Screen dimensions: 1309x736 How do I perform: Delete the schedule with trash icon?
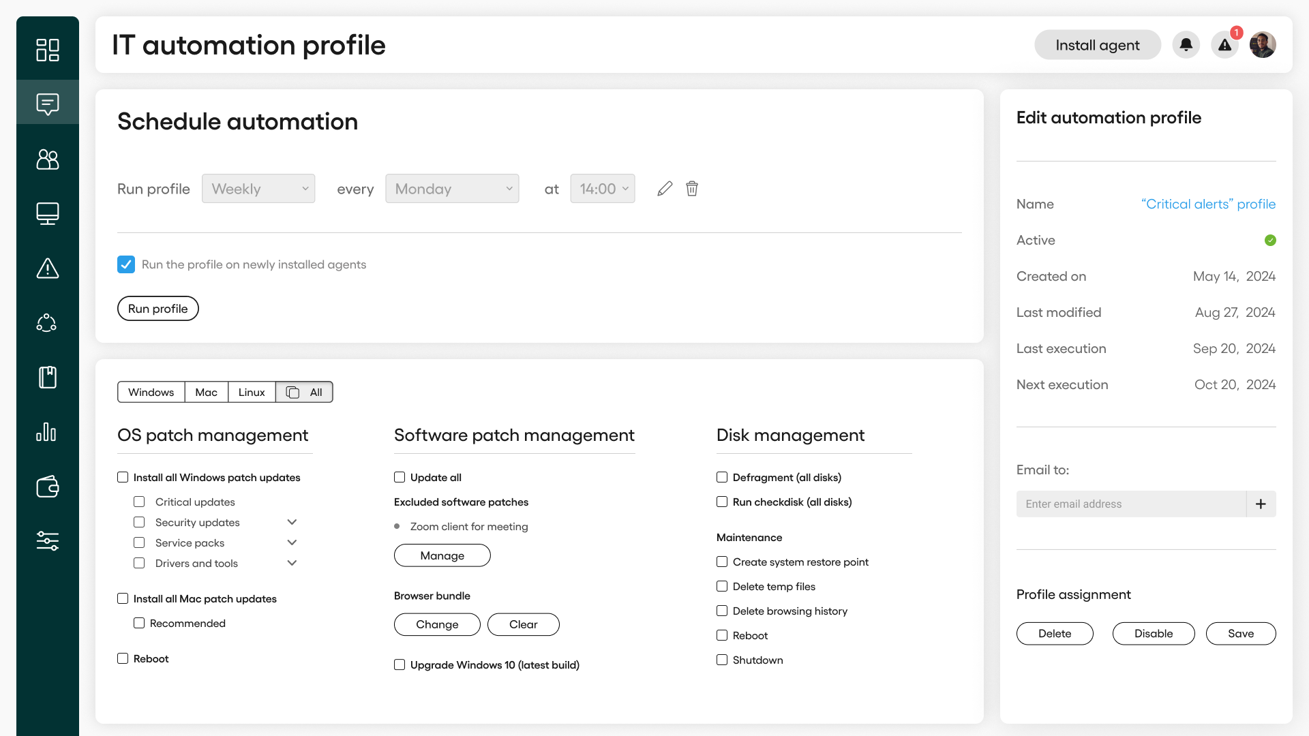pyautogui.click(x=692, y=189)
